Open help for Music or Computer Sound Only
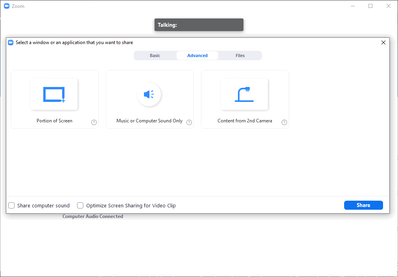Screen dimensions: 398x277 coord(189,122)
